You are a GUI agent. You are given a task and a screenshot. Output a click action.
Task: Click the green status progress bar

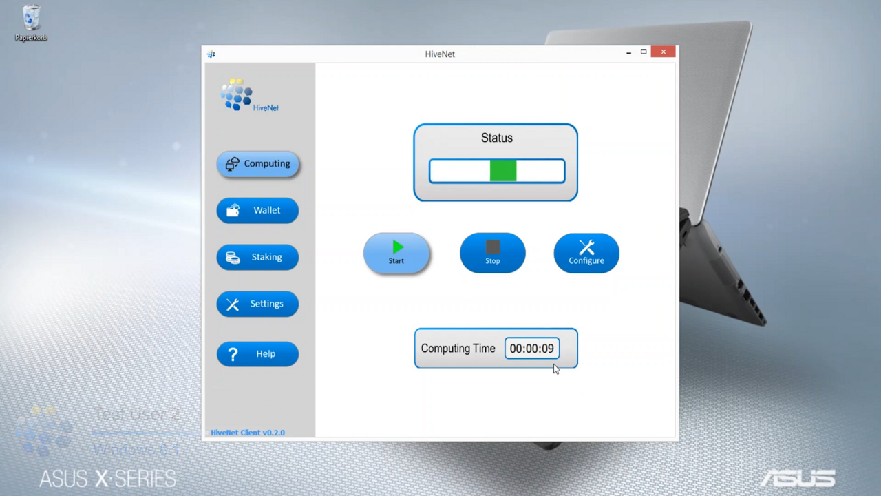[497, 171]
